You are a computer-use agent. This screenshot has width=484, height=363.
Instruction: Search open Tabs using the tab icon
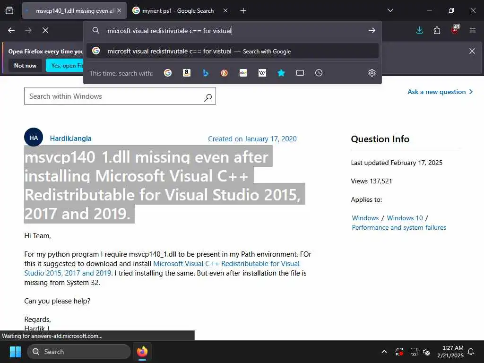(x=300, y=73)
